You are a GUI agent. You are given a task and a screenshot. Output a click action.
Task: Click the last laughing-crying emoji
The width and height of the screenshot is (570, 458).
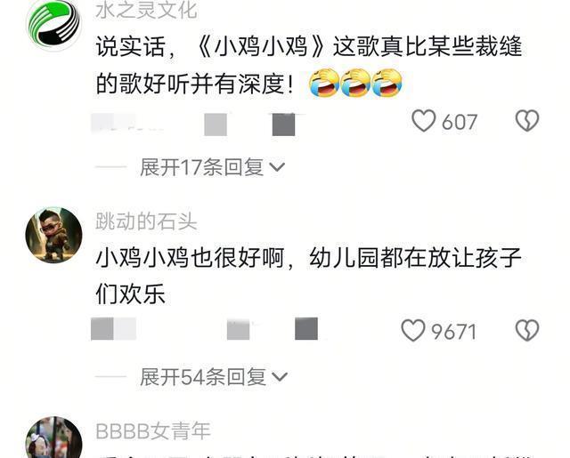click(x=387, y=83)
